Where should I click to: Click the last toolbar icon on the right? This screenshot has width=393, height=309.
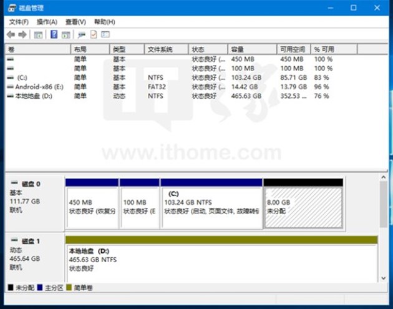tap(105, 35)
